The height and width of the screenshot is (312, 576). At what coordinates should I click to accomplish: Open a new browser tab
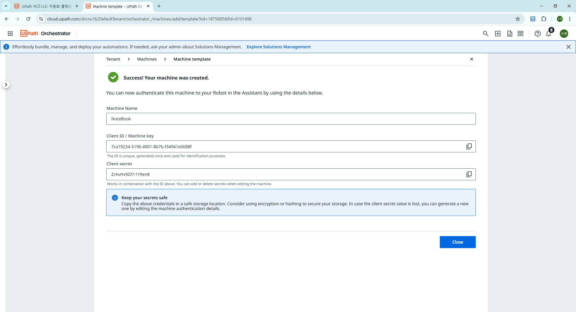pyautogui.click(x=159, y=6)
